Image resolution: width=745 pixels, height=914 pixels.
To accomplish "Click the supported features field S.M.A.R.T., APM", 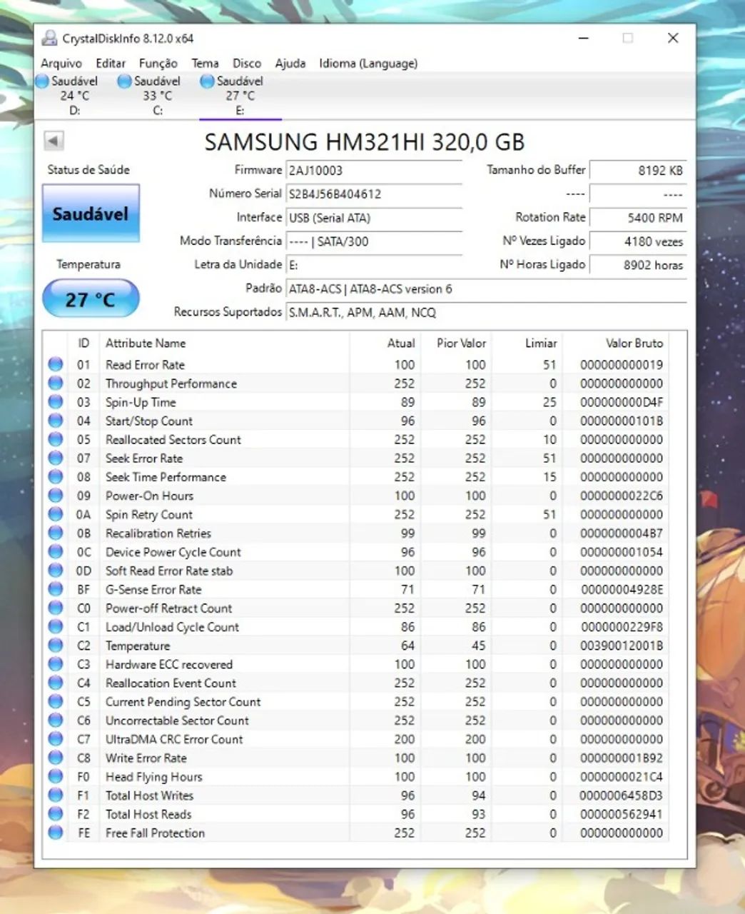I will point(485,313).
